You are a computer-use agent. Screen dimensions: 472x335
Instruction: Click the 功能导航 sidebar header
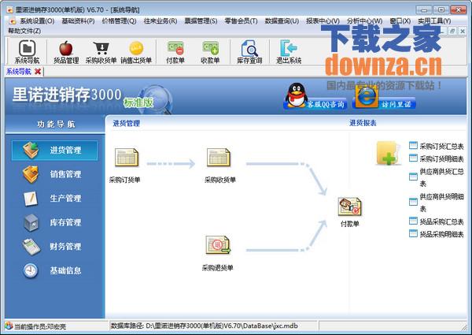pos(57,124)
